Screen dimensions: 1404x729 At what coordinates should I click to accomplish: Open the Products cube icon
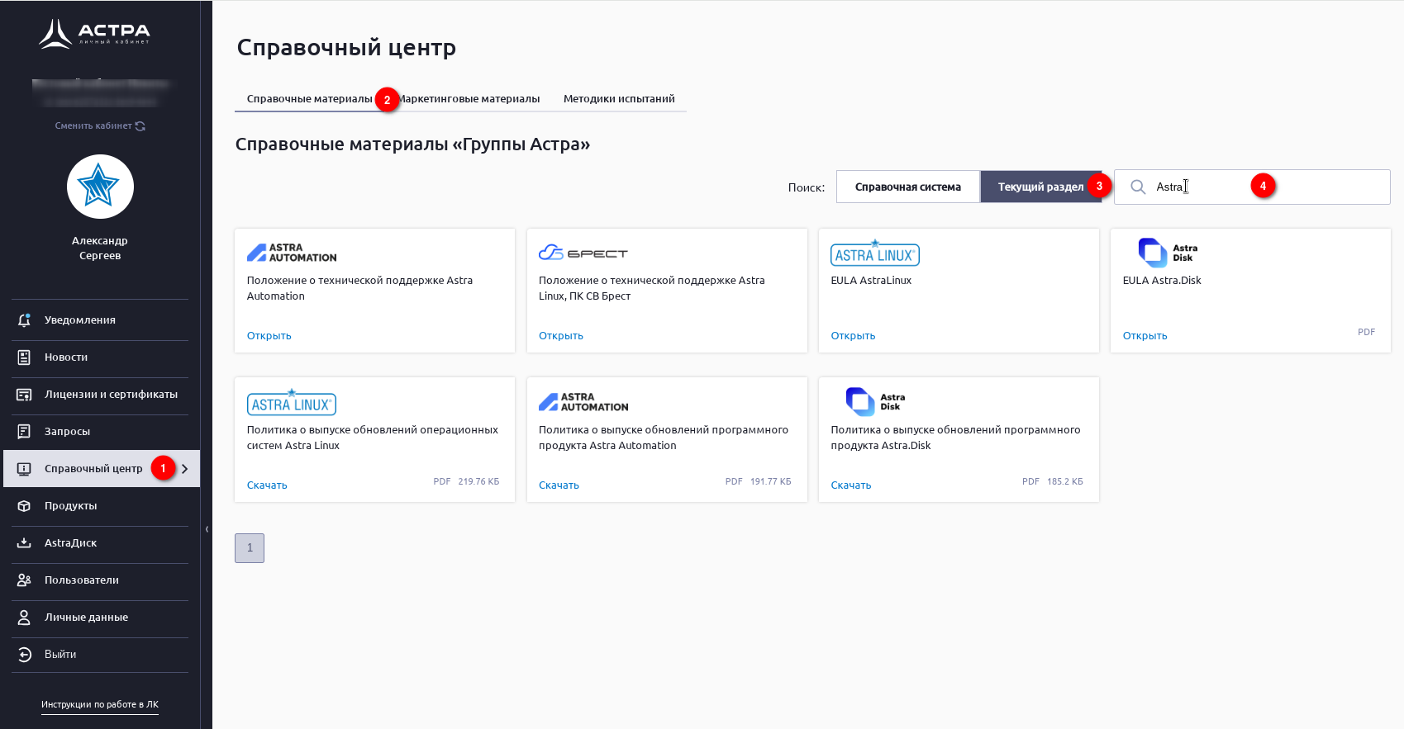[x=24, y=506]
